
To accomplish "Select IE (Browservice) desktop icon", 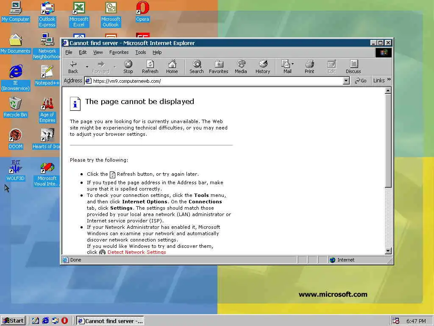I will tap(16, 78).
